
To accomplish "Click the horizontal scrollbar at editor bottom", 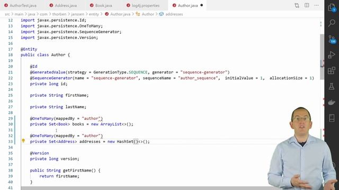I will coord(145,188).
